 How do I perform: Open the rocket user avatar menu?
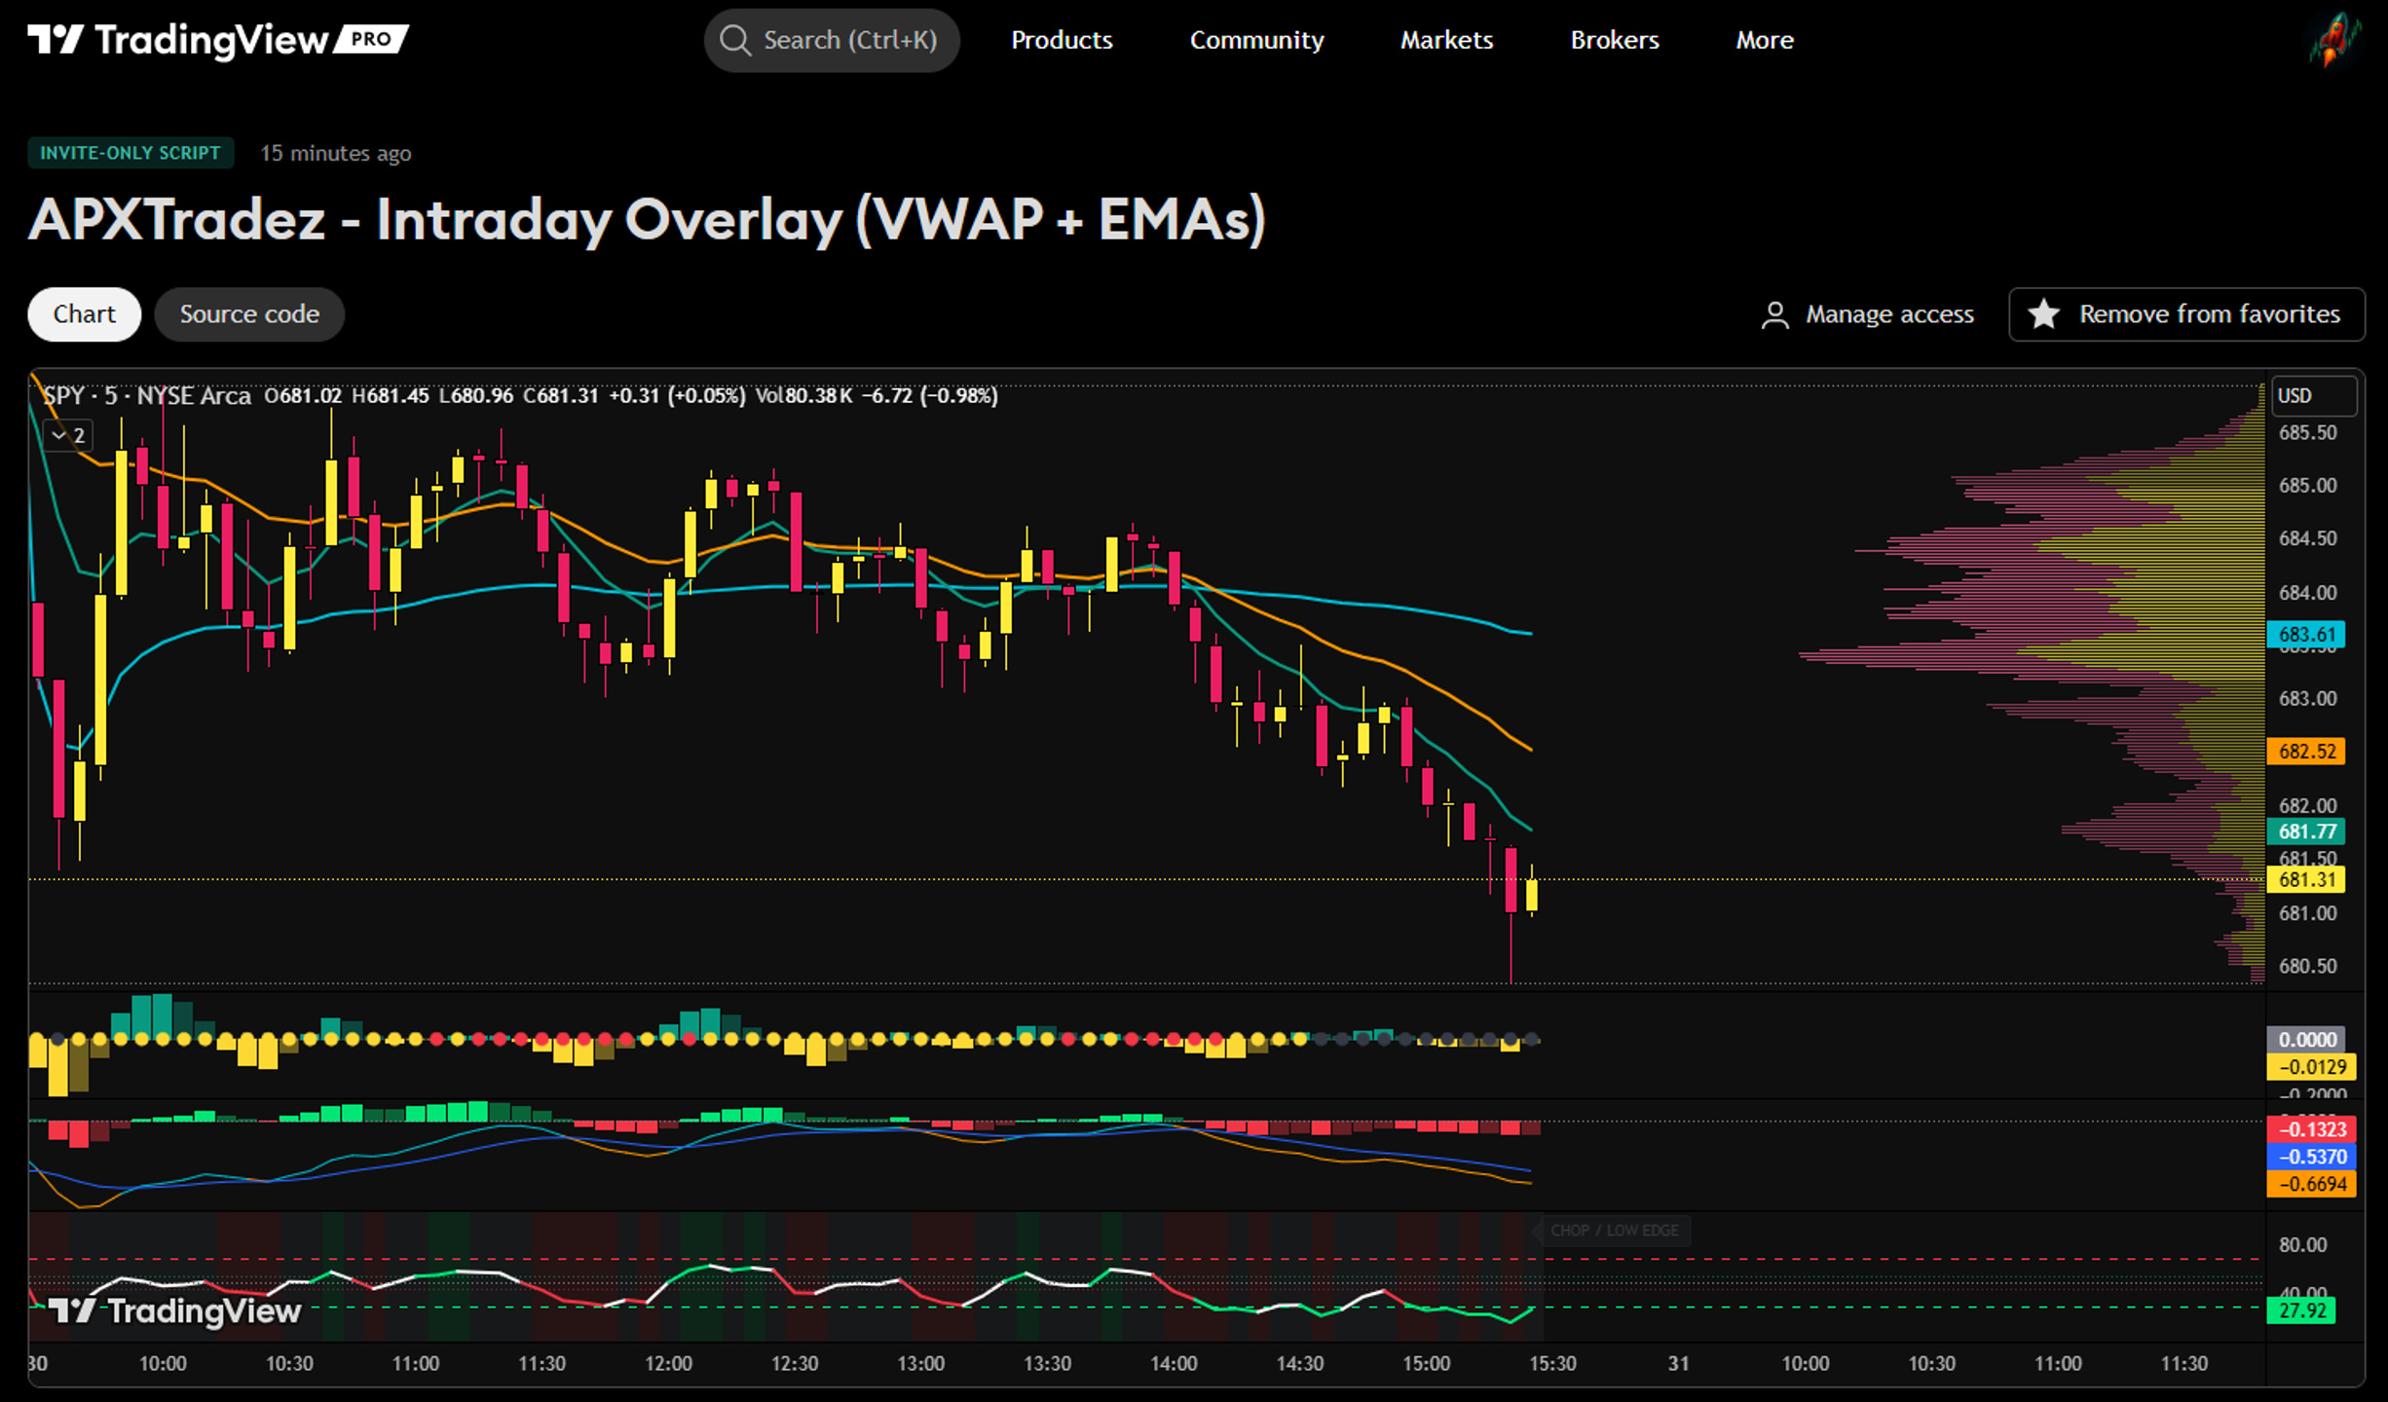[x=2334, y=40]
